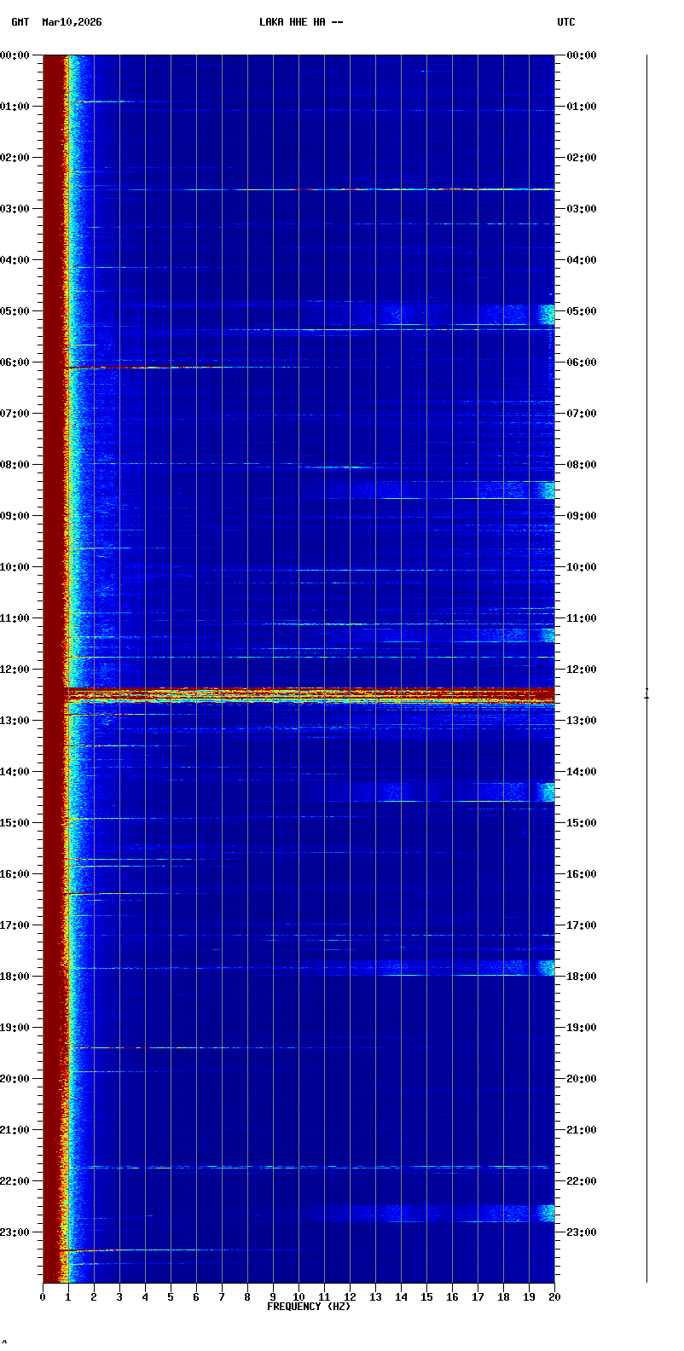
Task: Click the 00:00 time label on left axis
Action: click(x=15, y=55)
